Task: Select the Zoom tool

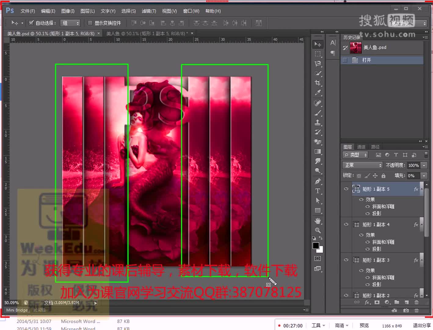Action: pos(318,230)
